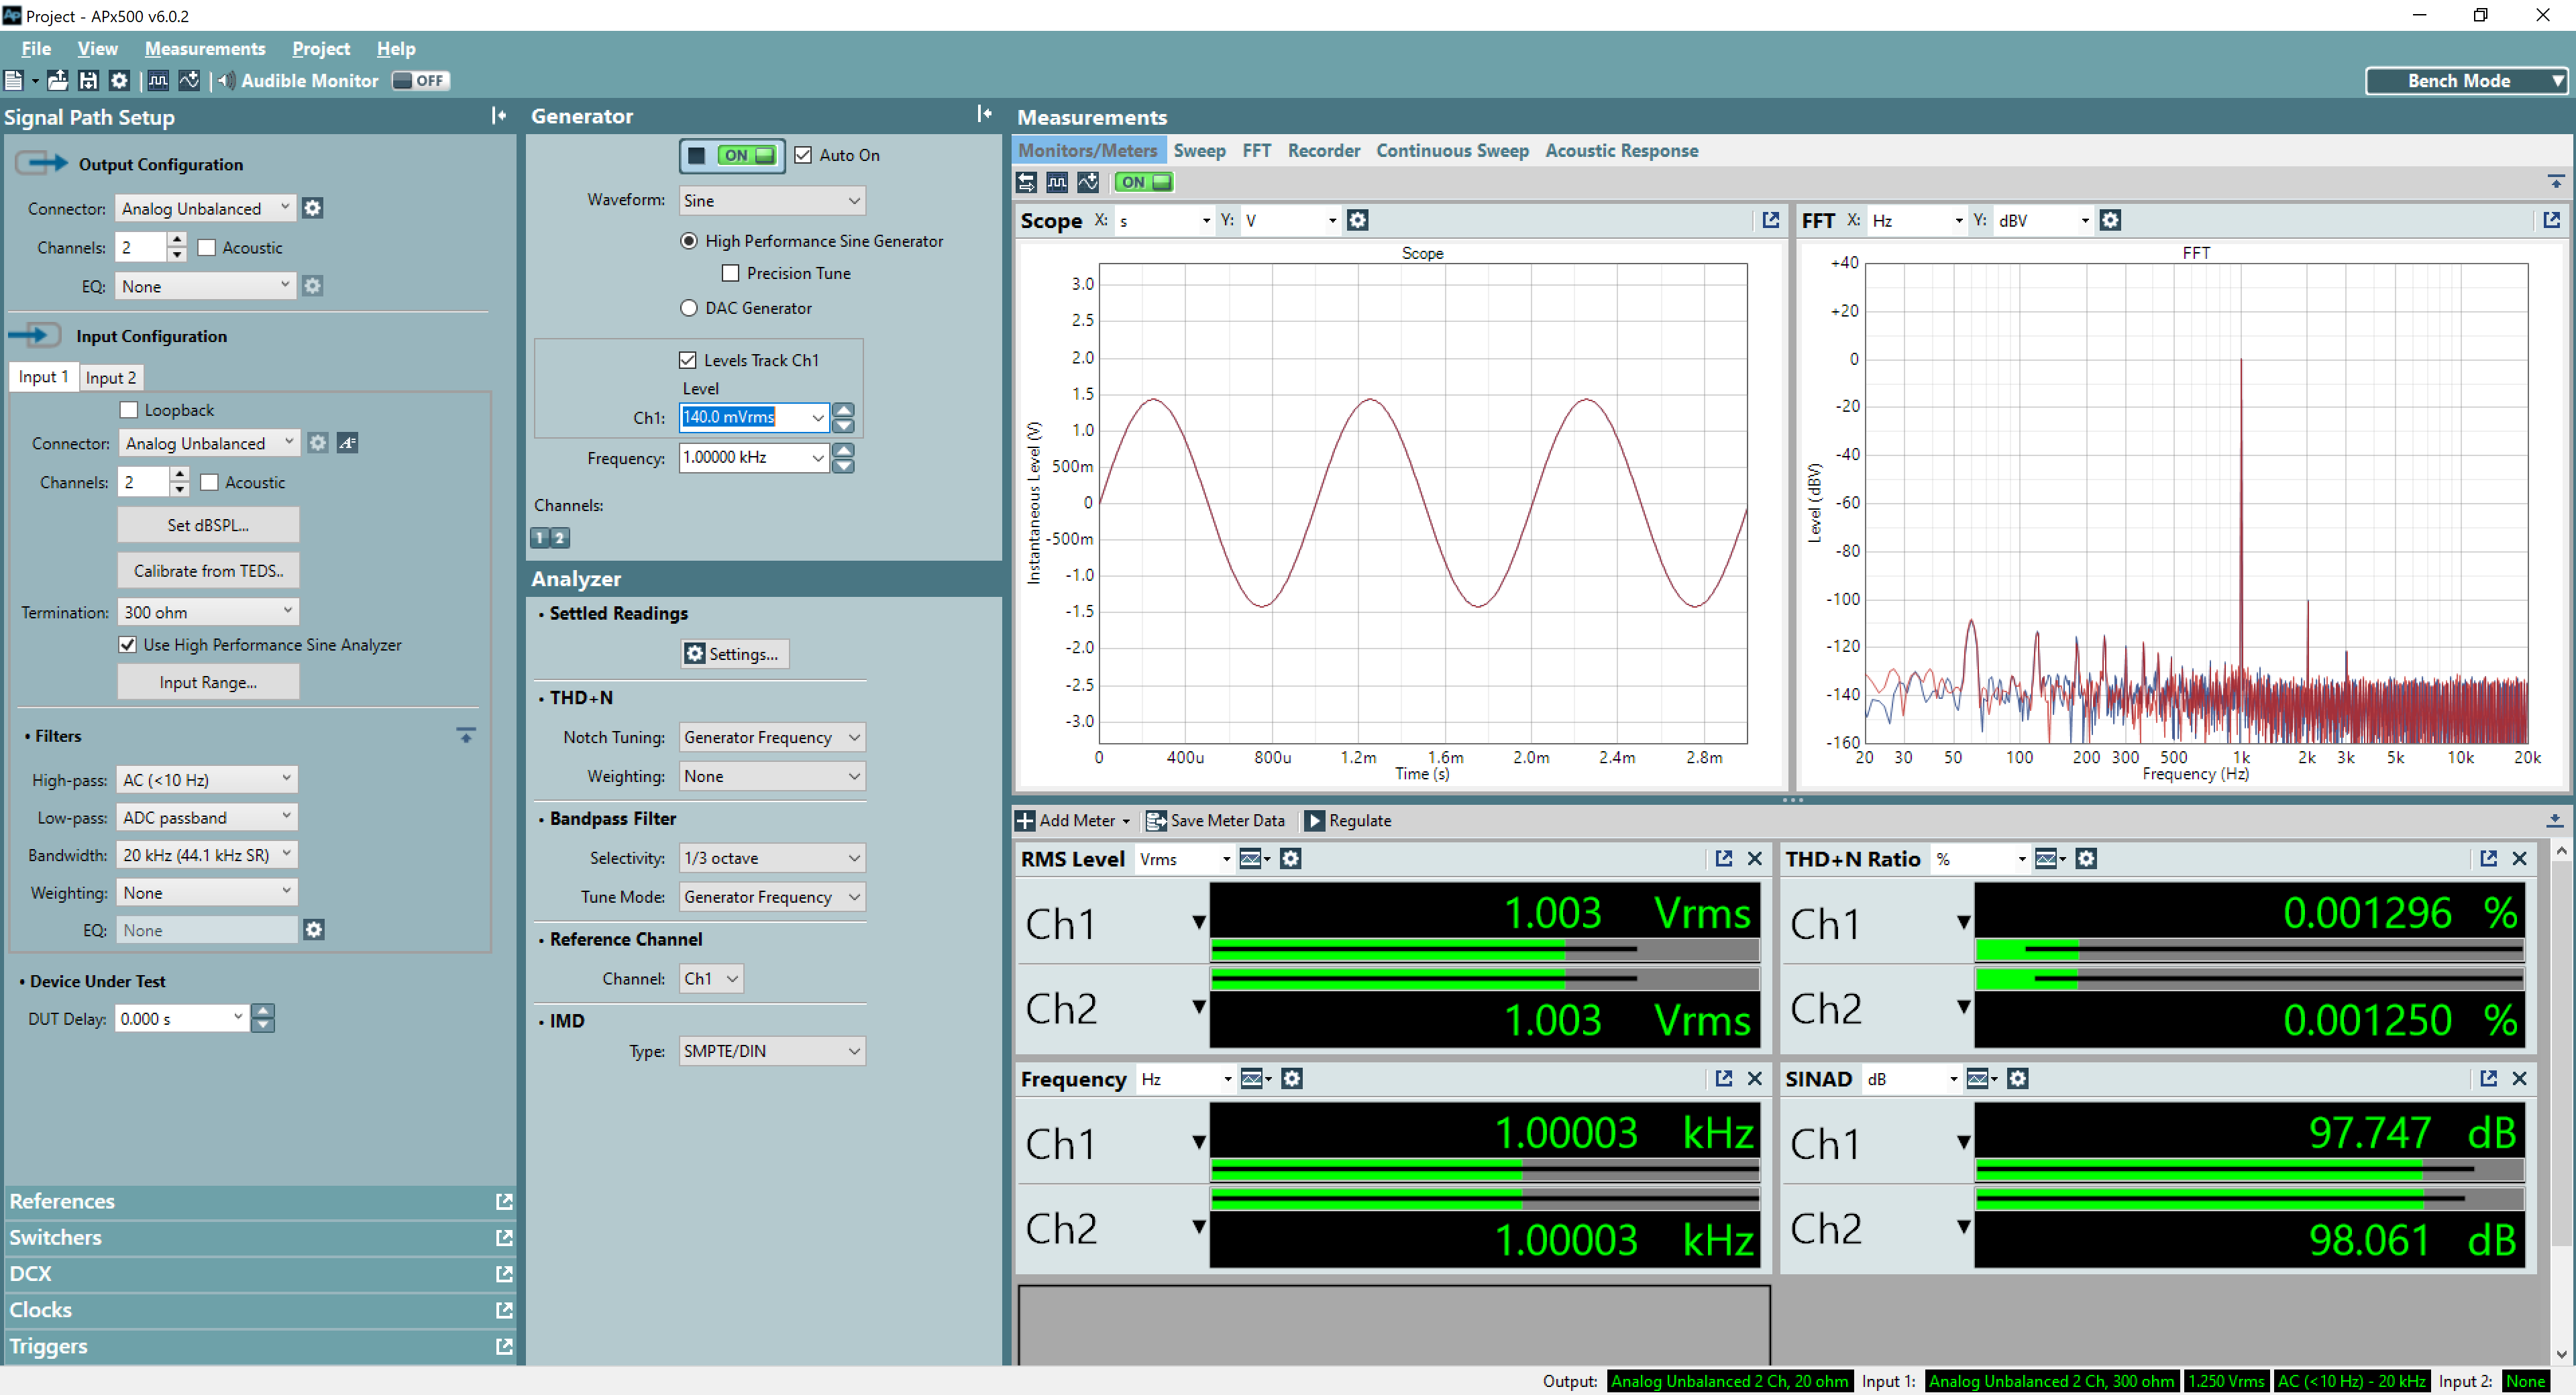Viewport: 2576px width, 1395px height.
Task: Click Save Meter Data button
Action: coord(1216,820)
